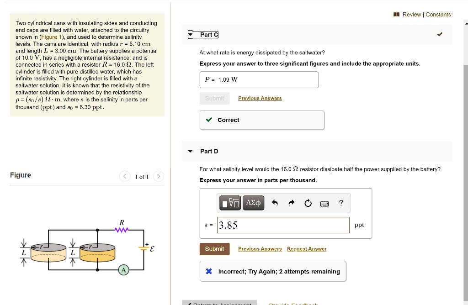This screenshot has width=468, height=305.
Task: Open keyboard shortcuts icon in answer toolbar
Action: point(324,204)
